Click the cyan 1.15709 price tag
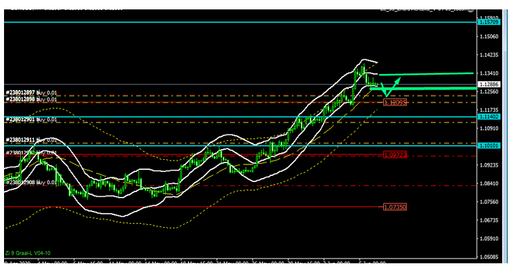 point(488,22)
